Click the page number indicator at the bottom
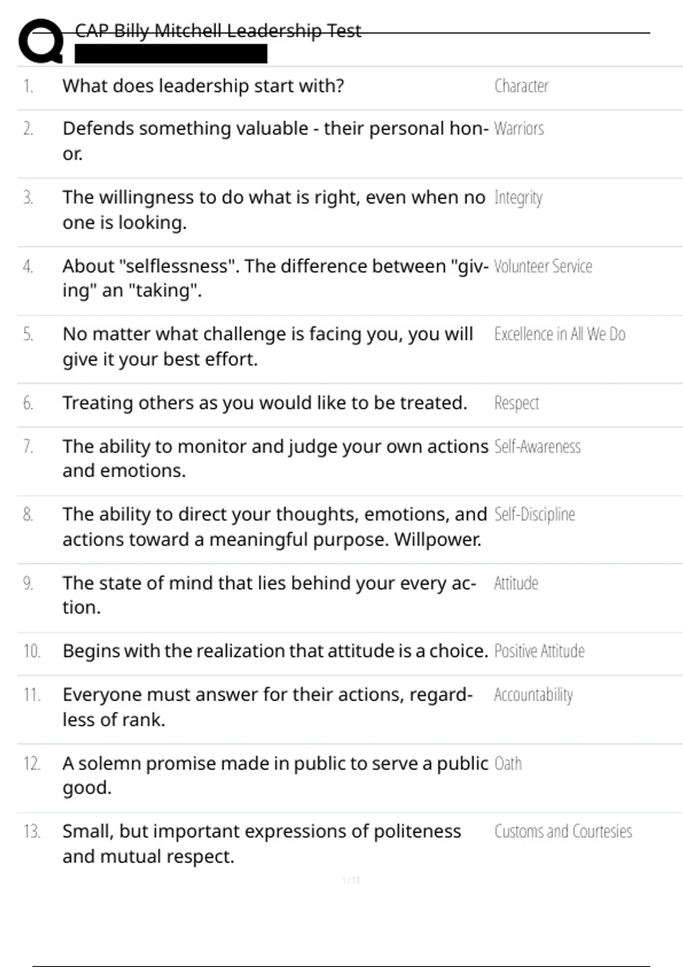Image resolution: width=683 pixels, height=967 pixels. tap(351, 880)
